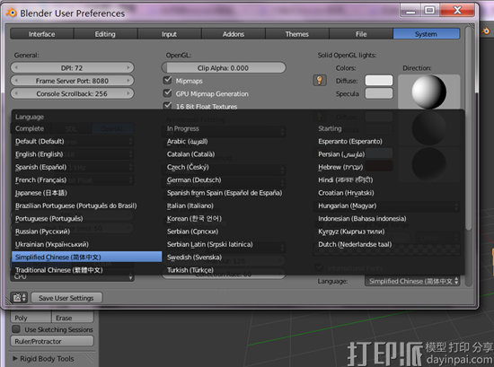Click the Poly button in tool panel
The width and height of the screenshot is (494, 367).
(x=31, y=318)
